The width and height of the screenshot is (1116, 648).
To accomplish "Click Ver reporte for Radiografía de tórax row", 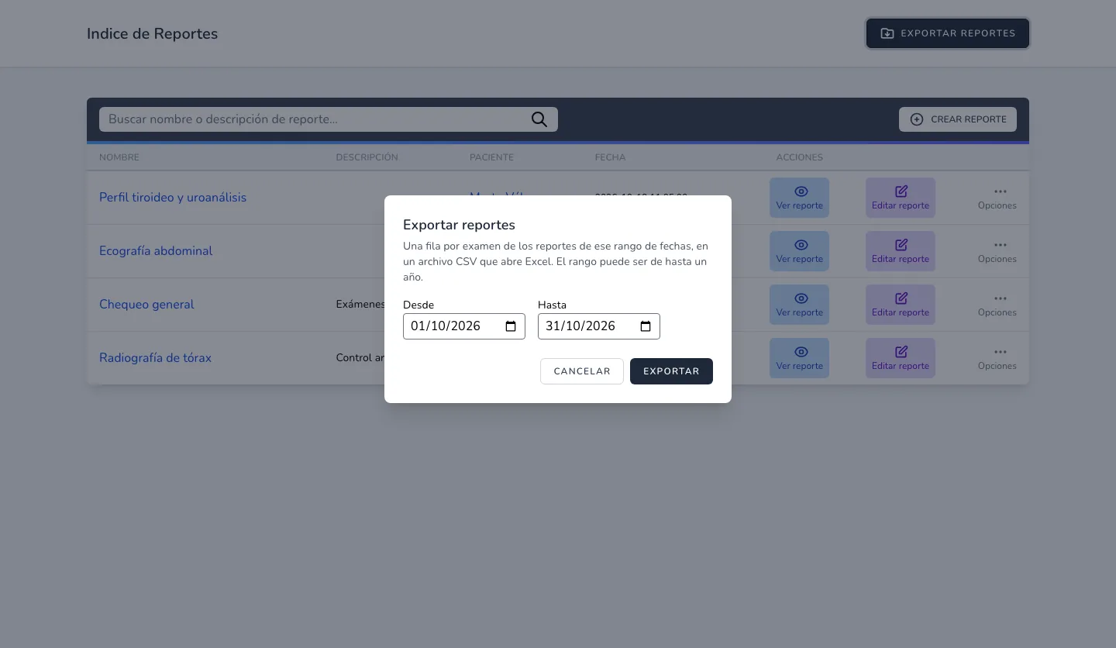I will point(799,358).
